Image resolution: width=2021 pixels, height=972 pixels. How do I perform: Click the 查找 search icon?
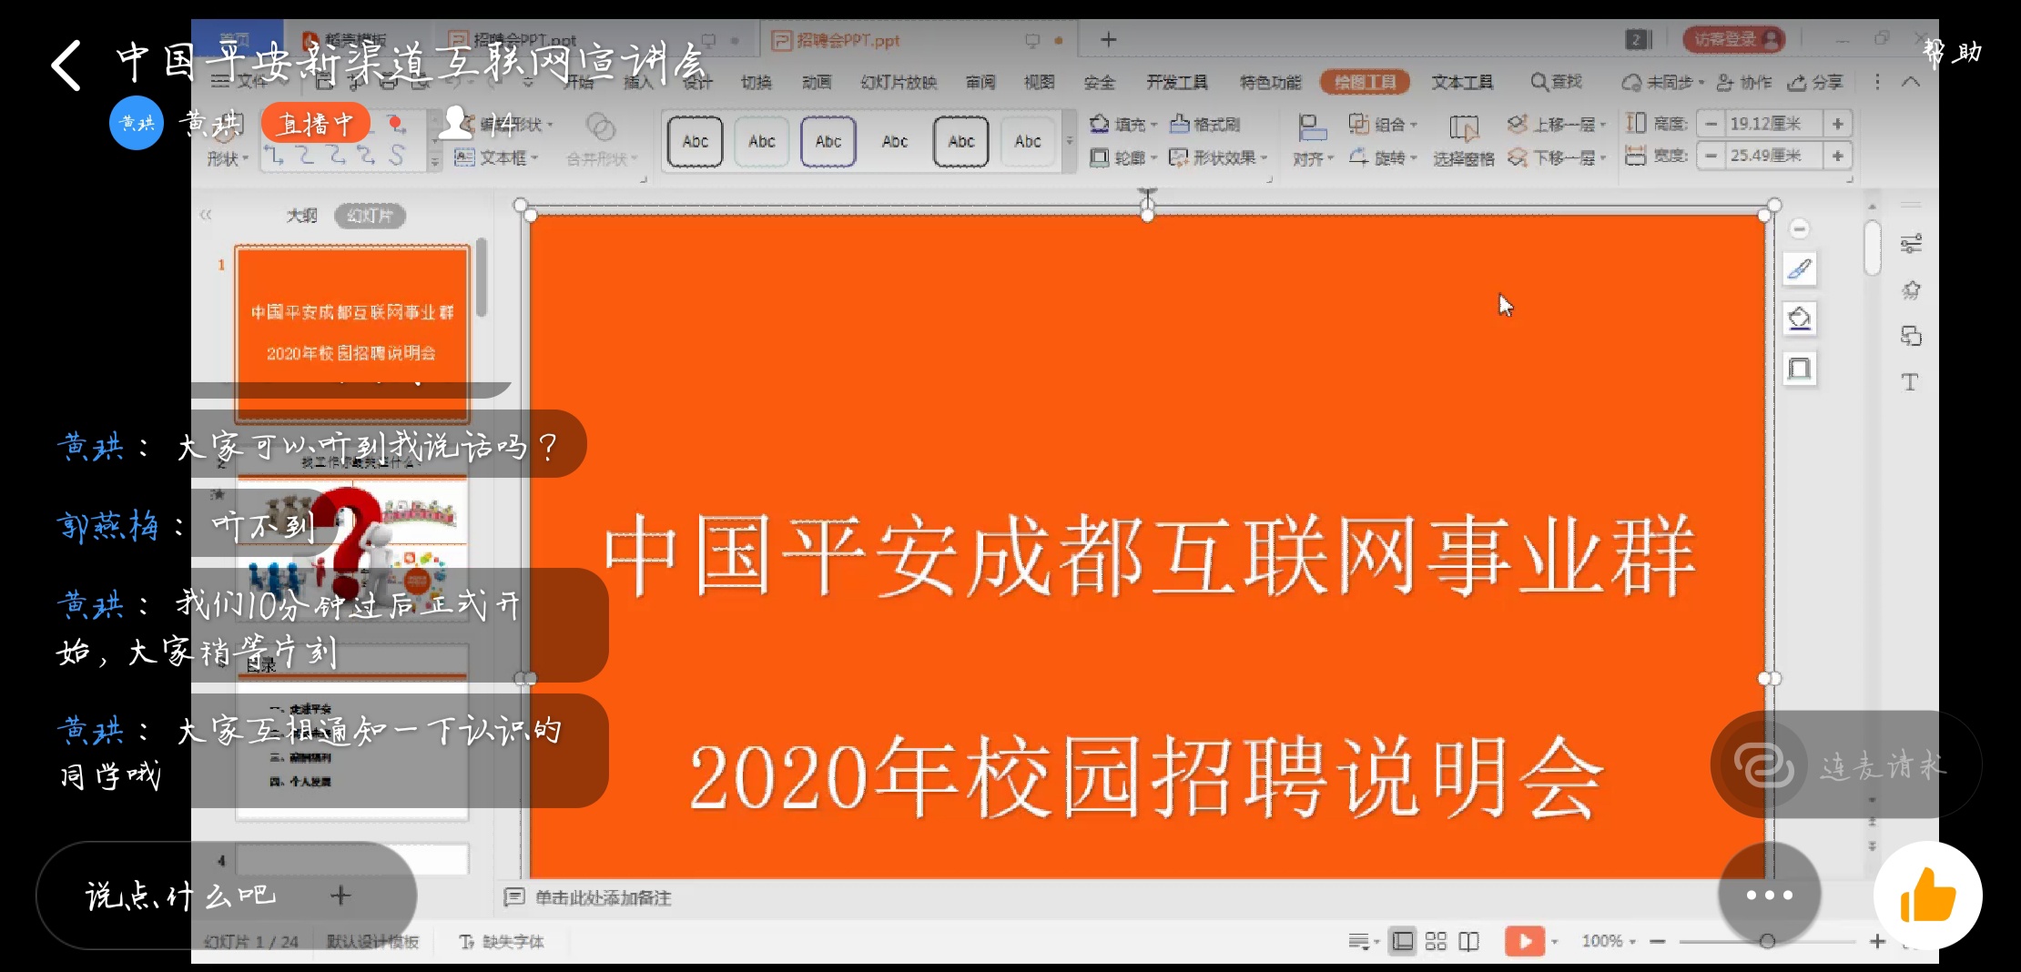click(x=1556, y=82)
